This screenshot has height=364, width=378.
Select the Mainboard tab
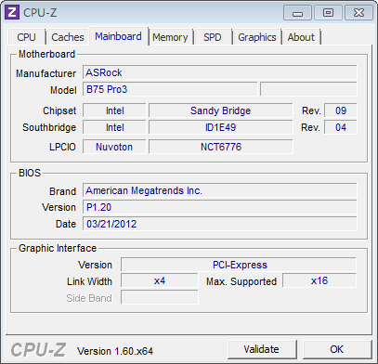click(118, 36)
